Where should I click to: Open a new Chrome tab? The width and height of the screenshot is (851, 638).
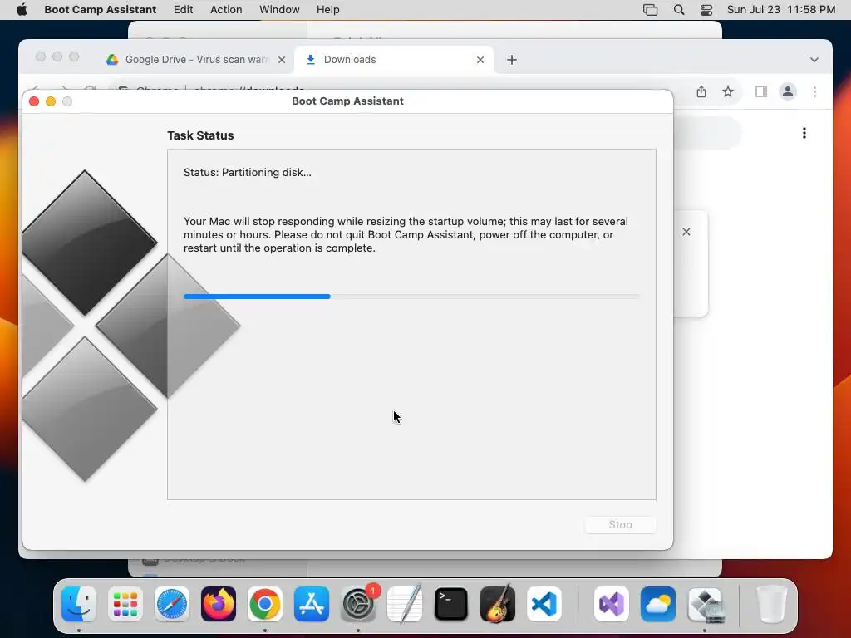pos(511,60)
